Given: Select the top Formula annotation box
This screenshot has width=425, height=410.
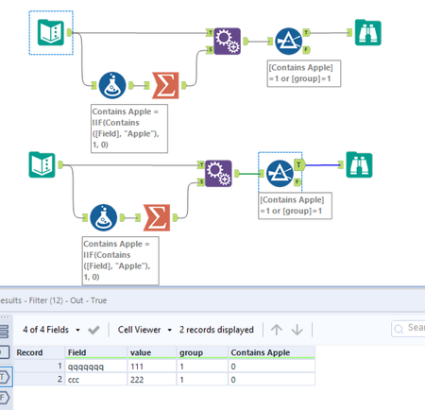Looking at the screenshot, I should click(129, 128).
